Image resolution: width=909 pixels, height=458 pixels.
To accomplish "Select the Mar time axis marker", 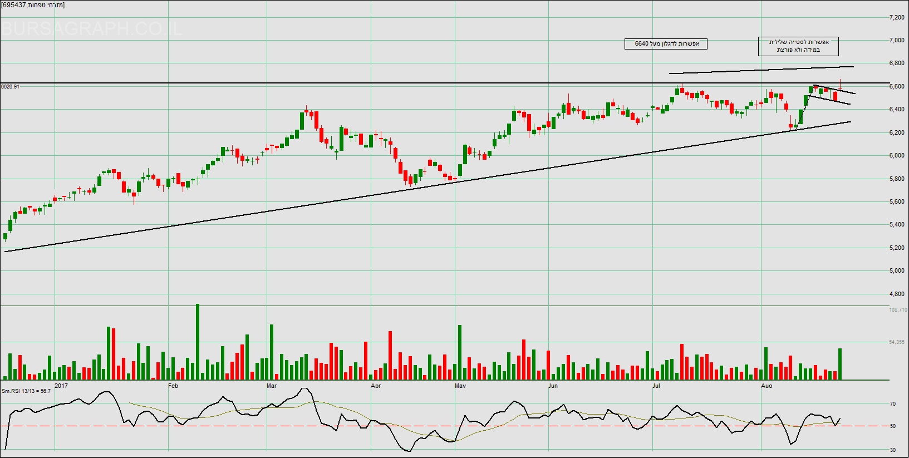I will click(x=272, y=386).
